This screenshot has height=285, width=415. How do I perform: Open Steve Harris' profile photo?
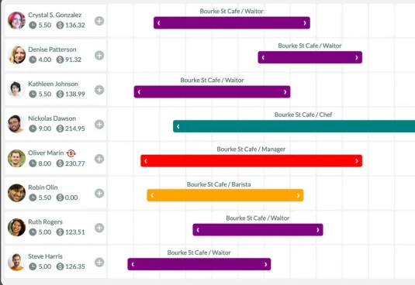point(16,262)
